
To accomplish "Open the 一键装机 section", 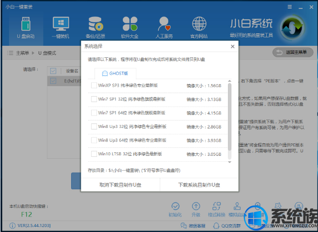I will coord(61,28).
